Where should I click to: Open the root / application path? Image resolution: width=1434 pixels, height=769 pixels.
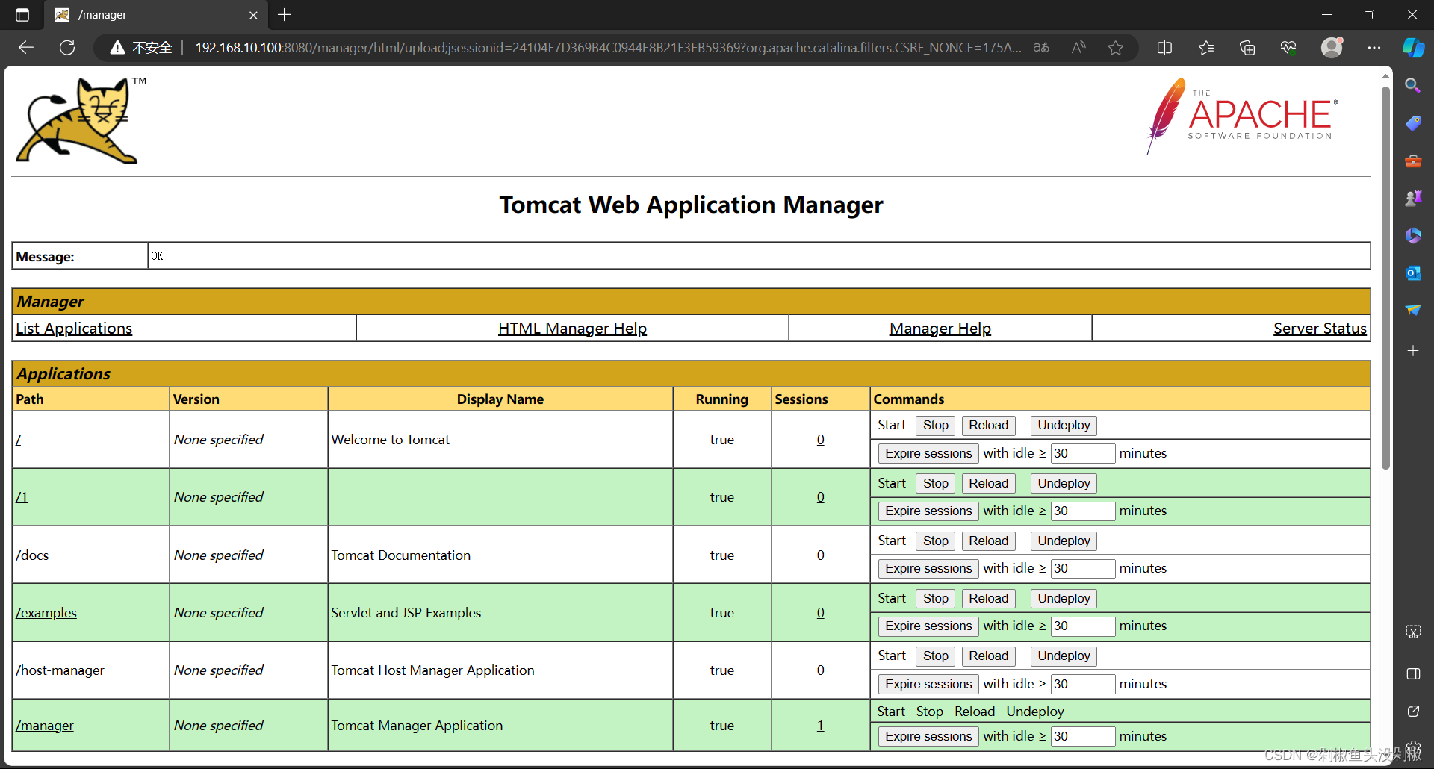[x=18, y=440]
